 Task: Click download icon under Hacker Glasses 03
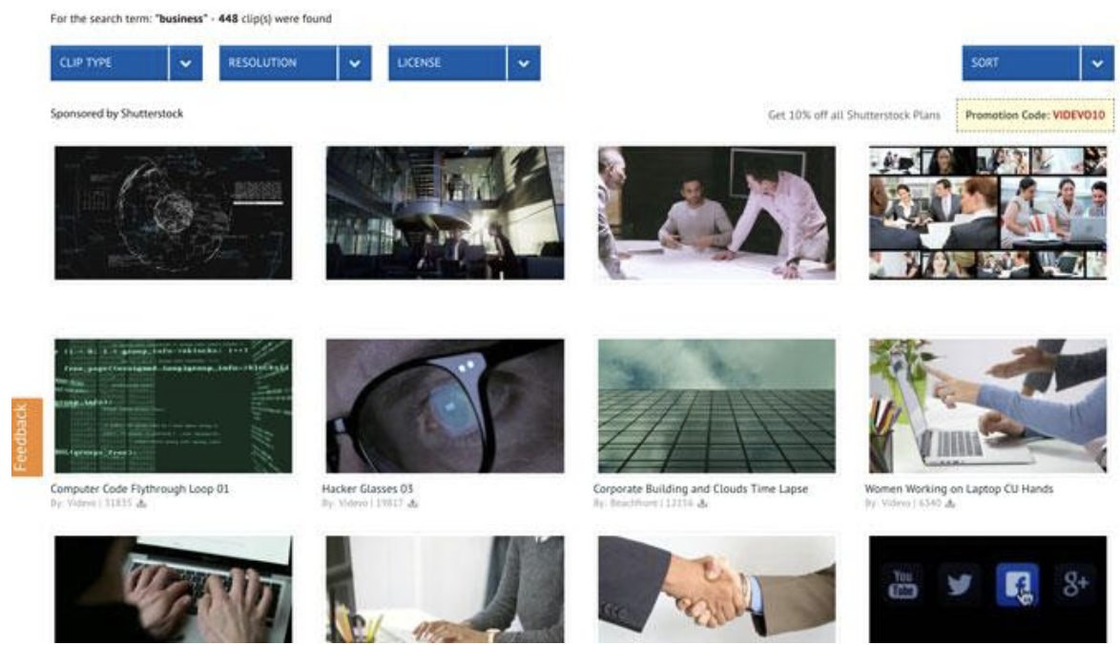tap(413, 504)
